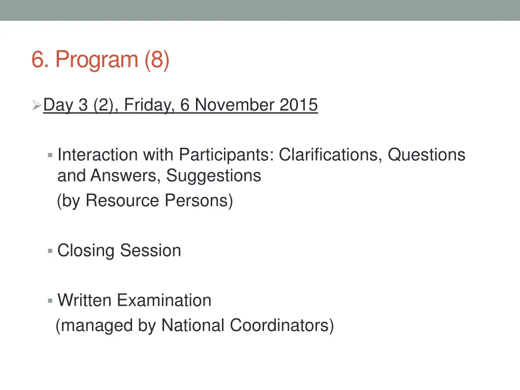The image size is (520, 390).
Task: Click the square bullet beside Written Examination
Action: (50, 301)
